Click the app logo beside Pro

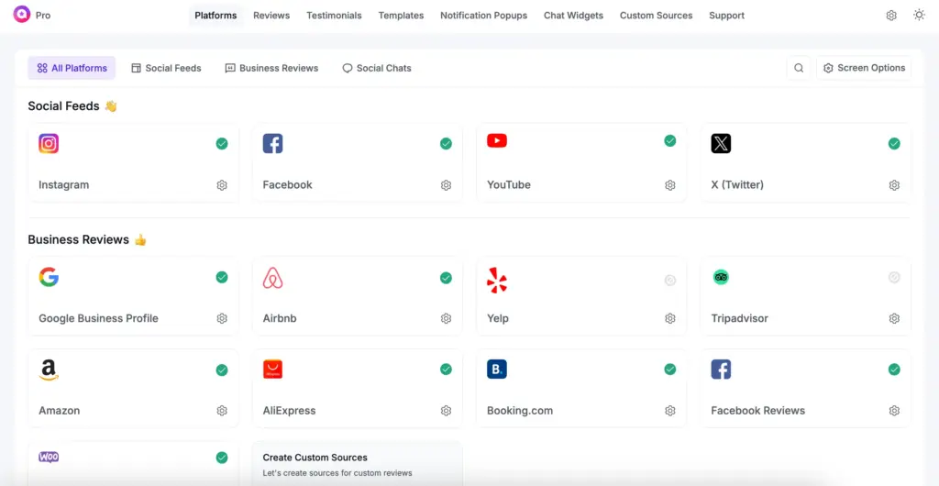[x=22, y=15]
